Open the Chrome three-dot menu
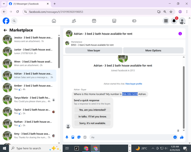This screenshot has width=191, height=152. click(187, 12)
